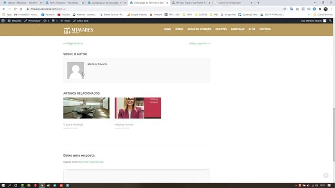
Task: Go to the Artigo Anterior link
Action: coord(73,43)
